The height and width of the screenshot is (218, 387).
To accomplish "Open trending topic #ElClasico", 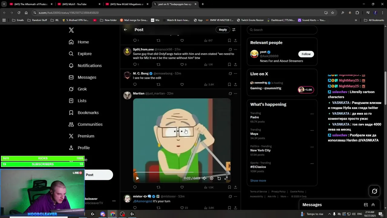I will [258, 167].
